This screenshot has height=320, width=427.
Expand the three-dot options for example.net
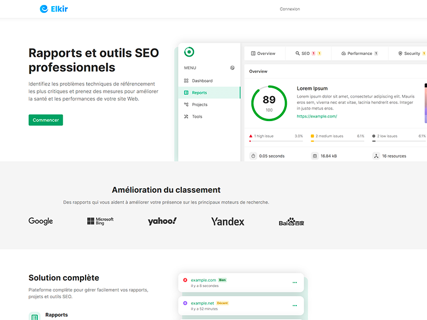[295, 306]
